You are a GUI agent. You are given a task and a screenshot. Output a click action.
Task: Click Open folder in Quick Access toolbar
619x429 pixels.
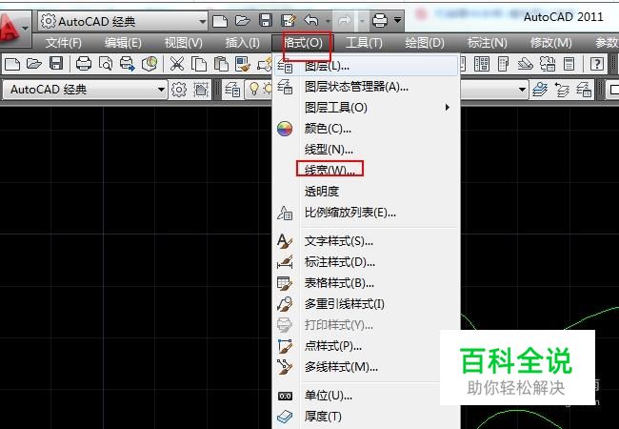[x=243, y=21]
